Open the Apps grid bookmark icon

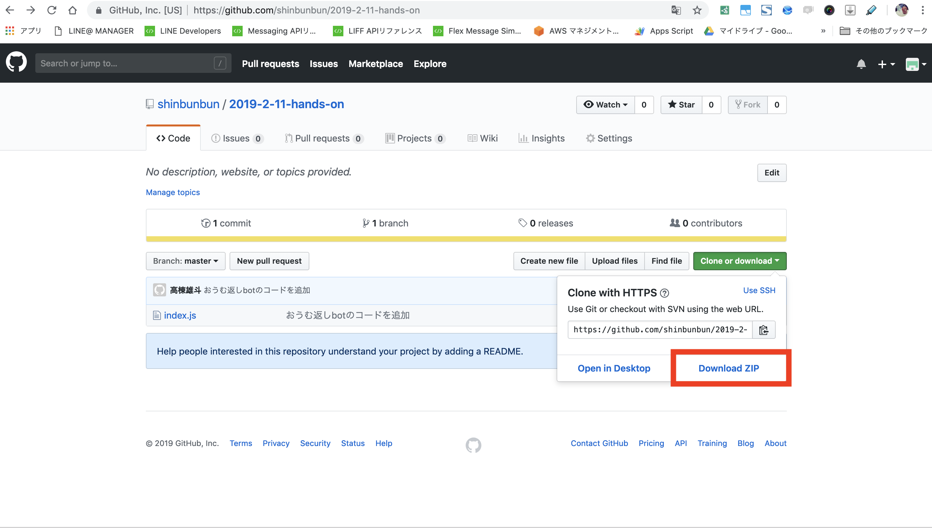[x=10, y=31]
